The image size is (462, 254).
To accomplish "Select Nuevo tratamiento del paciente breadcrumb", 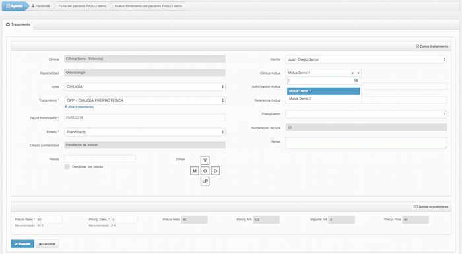I will point(148,6).
